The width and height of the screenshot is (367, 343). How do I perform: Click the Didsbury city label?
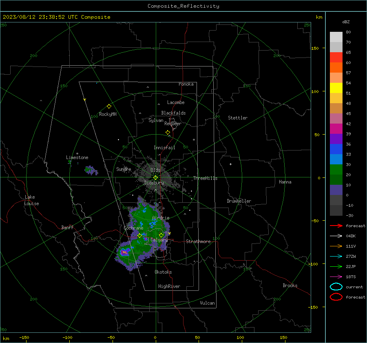(x=154, y=183)
